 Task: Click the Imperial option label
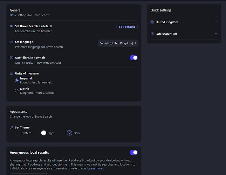pos(26,78)
